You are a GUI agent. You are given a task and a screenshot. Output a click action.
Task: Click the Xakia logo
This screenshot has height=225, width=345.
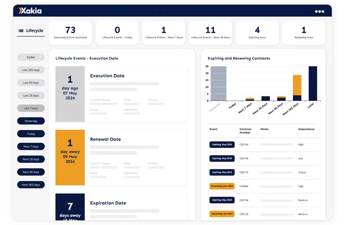(x=30, y=11)
